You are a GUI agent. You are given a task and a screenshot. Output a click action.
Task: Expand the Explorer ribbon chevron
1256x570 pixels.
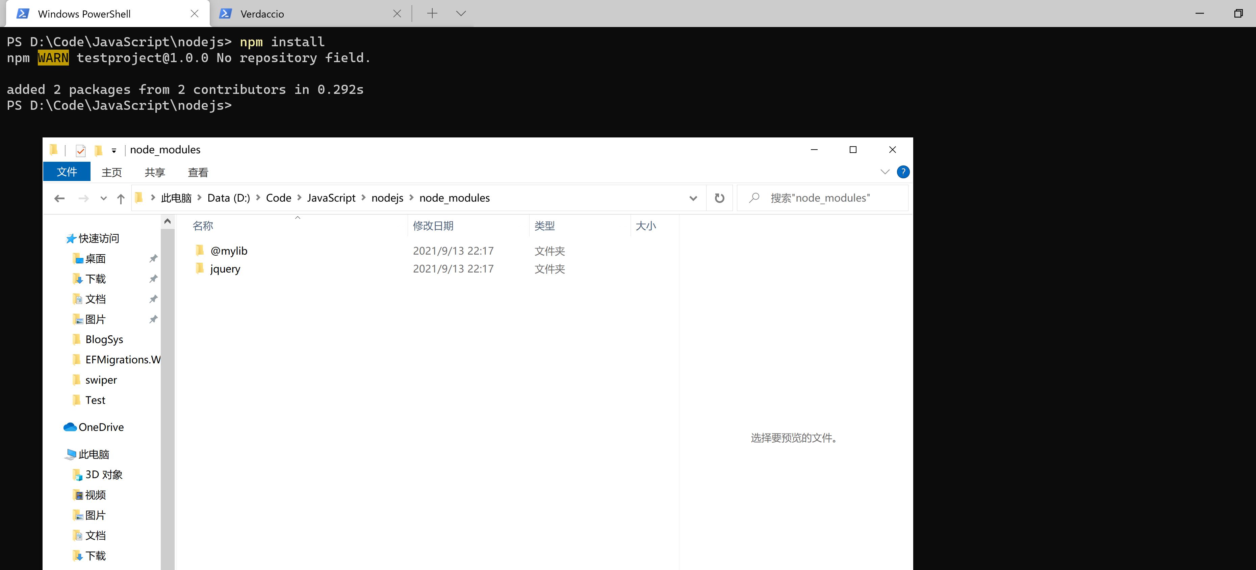point(885,172)
